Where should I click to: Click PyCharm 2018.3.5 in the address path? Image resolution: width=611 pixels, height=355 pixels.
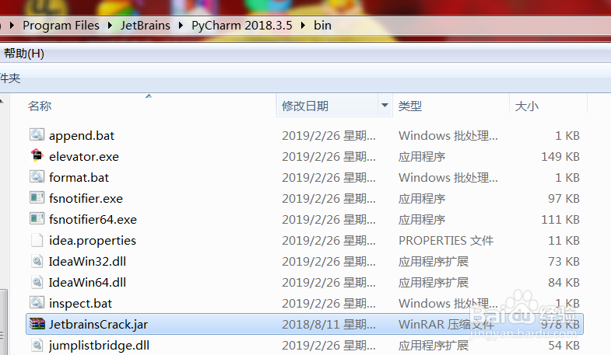[x=241, y=26]
